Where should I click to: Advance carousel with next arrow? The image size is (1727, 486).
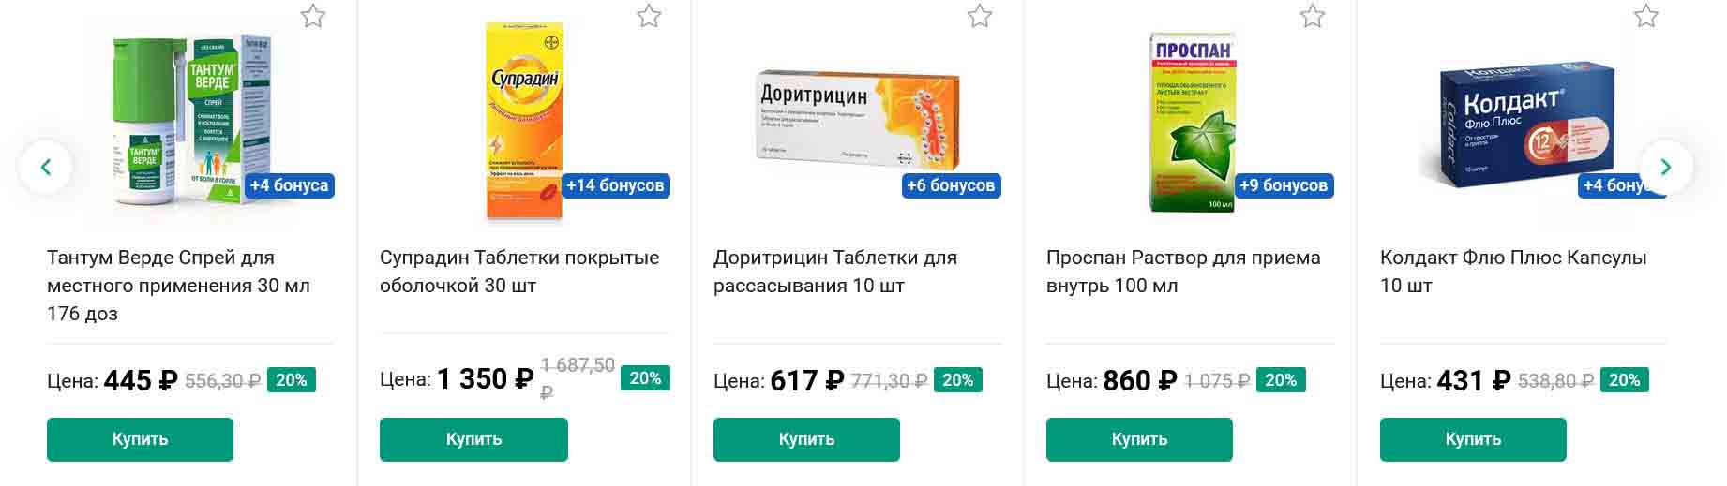pyautogui.click(x=1665, y=168)
